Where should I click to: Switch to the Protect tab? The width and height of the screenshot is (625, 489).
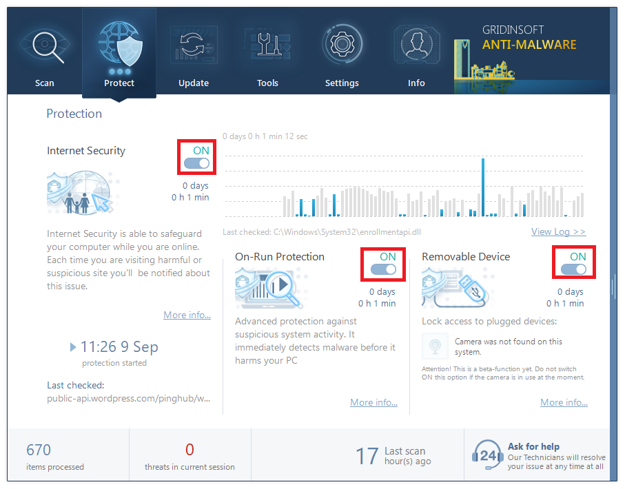point(119,52)
